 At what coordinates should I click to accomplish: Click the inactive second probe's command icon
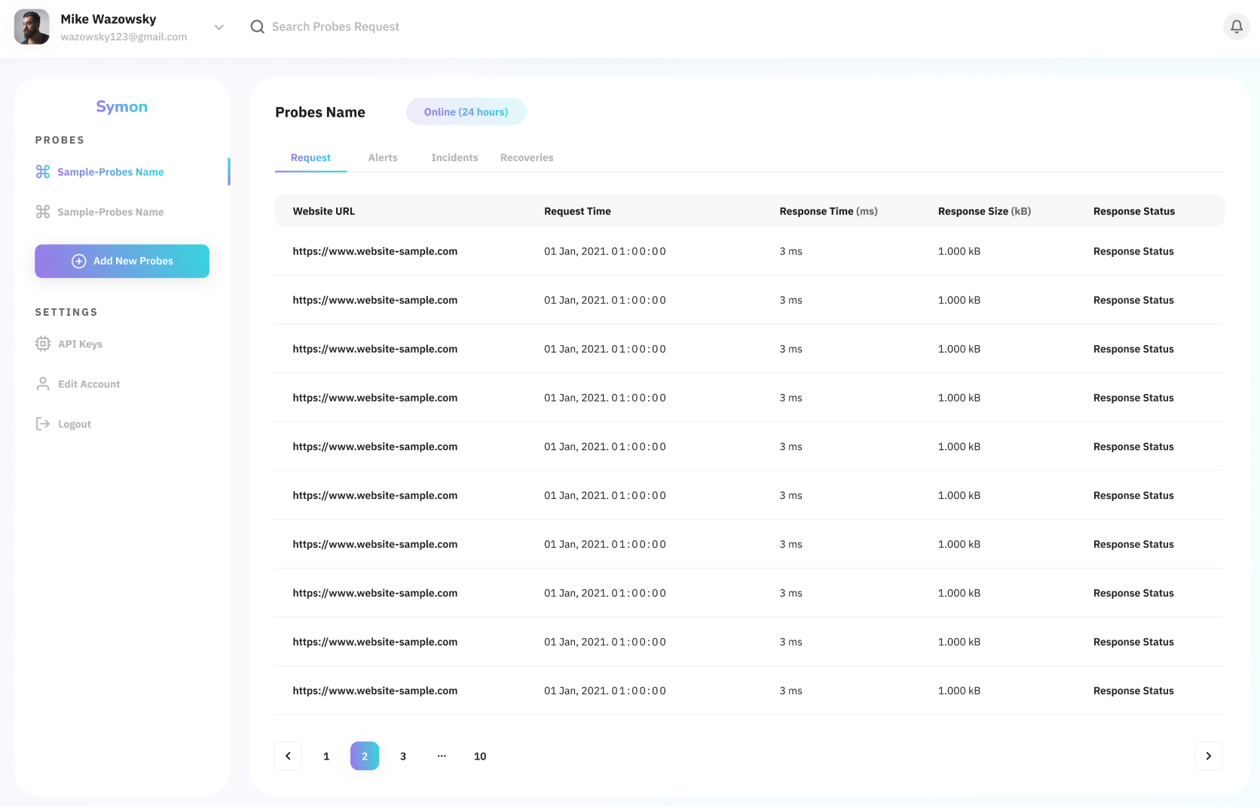[x=43, y=212]
